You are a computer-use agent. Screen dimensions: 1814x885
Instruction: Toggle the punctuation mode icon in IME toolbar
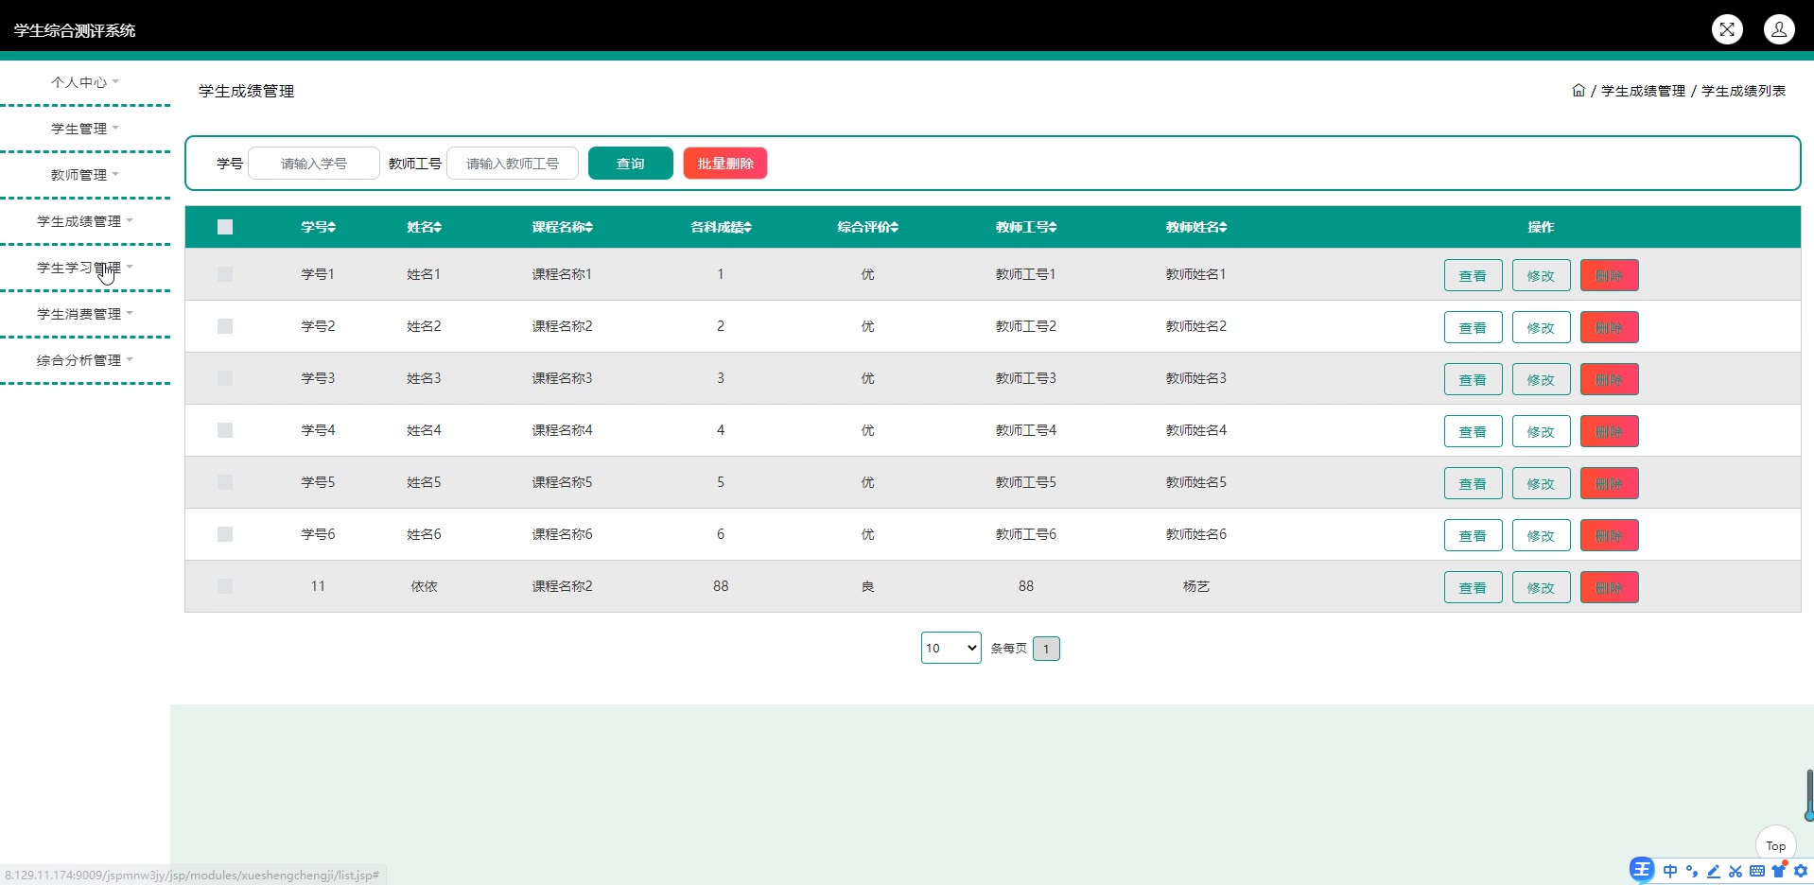(1692, 871)
